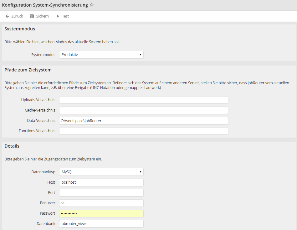Click the Datenbank field with jobrouter_view
This screenshot has width=297, height=230.
pos(101,223)
